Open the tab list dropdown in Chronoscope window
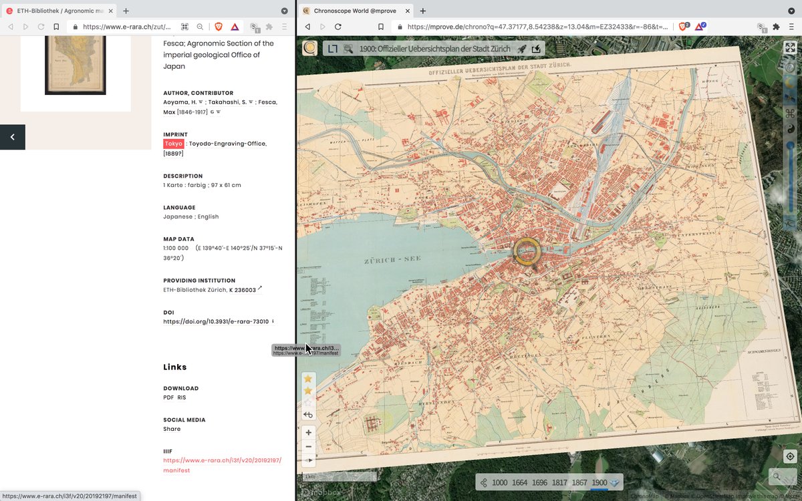The height and width of the screenshot is (501, 802). 792,11
